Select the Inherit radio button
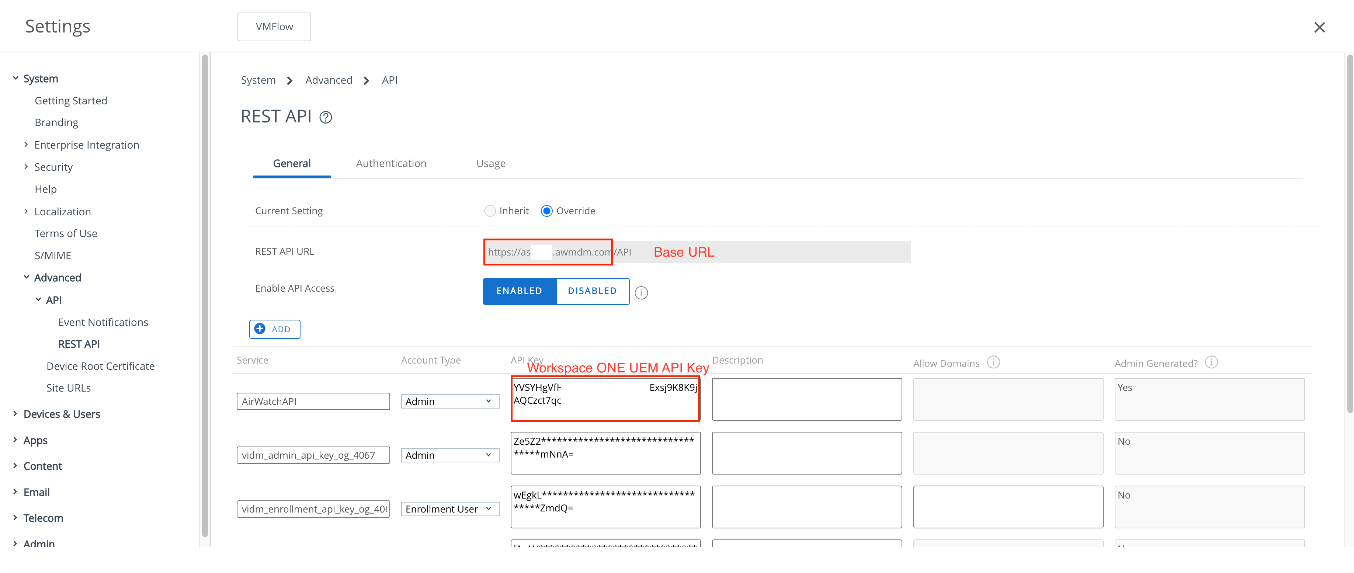 (x=490, y=210)
